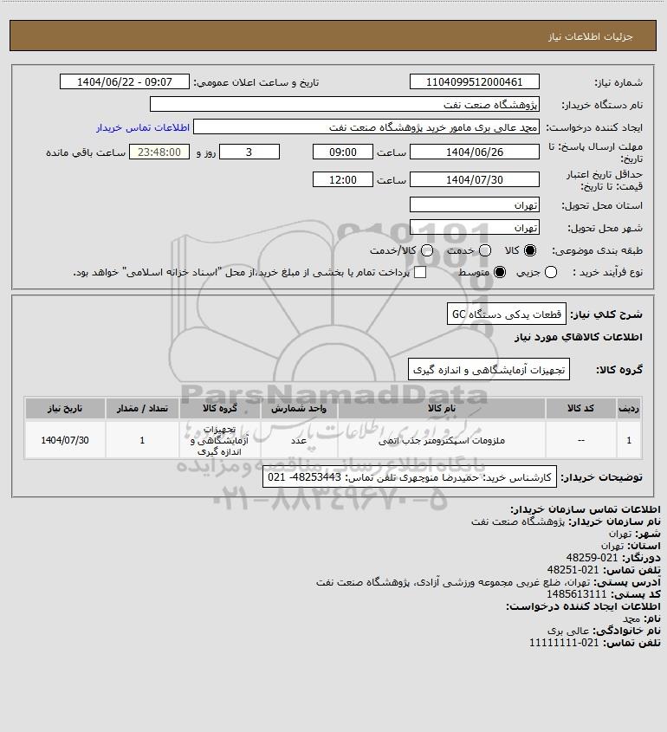Select the خدمت radio button
Viewport: 667px width, 732px height.
[x=485, y=250]
